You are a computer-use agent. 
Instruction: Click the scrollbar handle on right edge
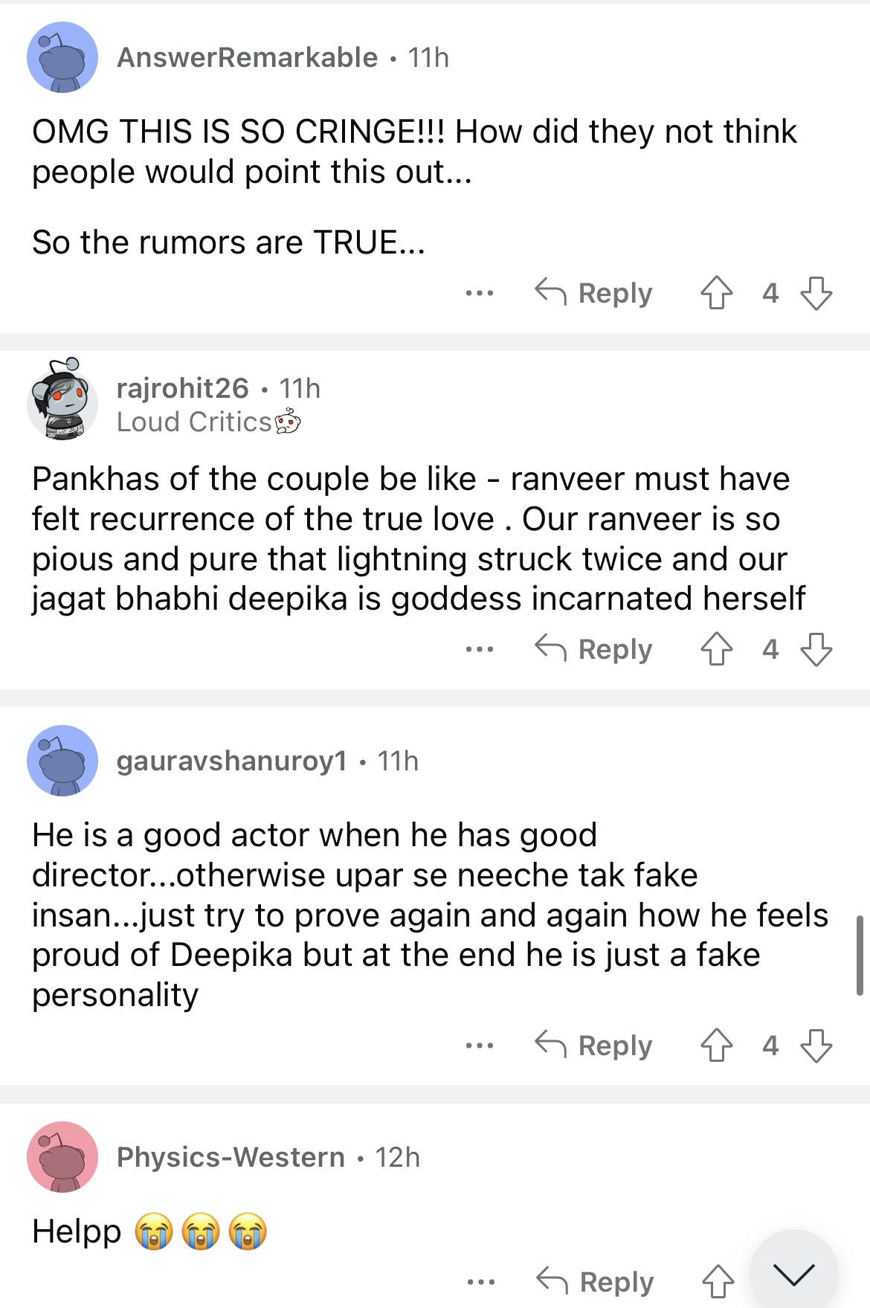[860, 955]
